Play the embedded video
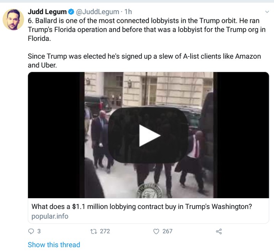The height and width of the screenshot is (252, 274). point(148,135)
